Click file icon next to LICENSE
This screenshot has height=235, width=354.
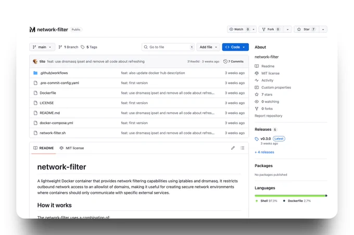(35, 103)
